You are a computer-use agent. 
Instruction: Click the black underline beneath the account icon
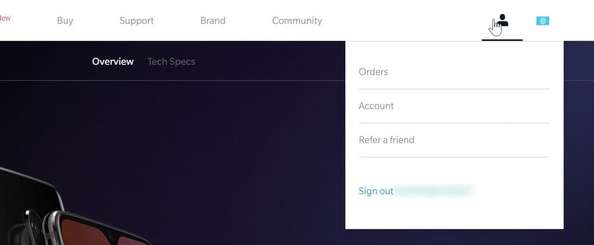tap(502, 40)
